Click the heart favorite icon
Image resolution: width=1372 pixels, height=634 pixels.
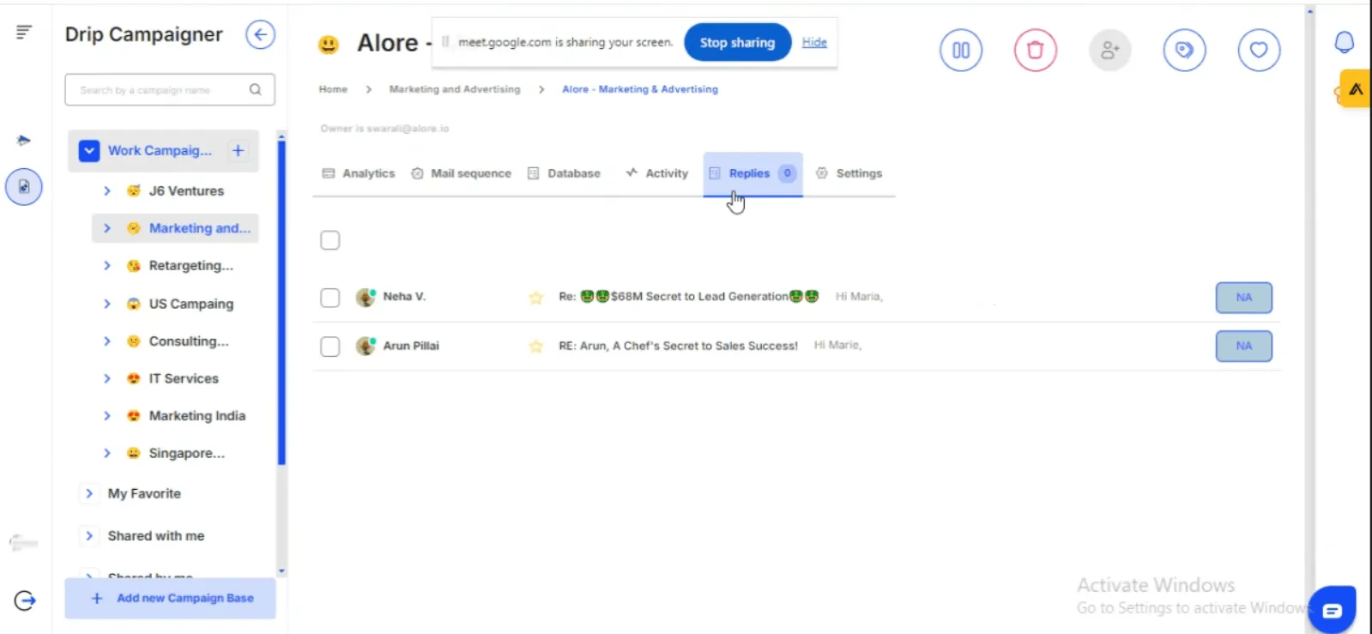tap(1259, 51)
